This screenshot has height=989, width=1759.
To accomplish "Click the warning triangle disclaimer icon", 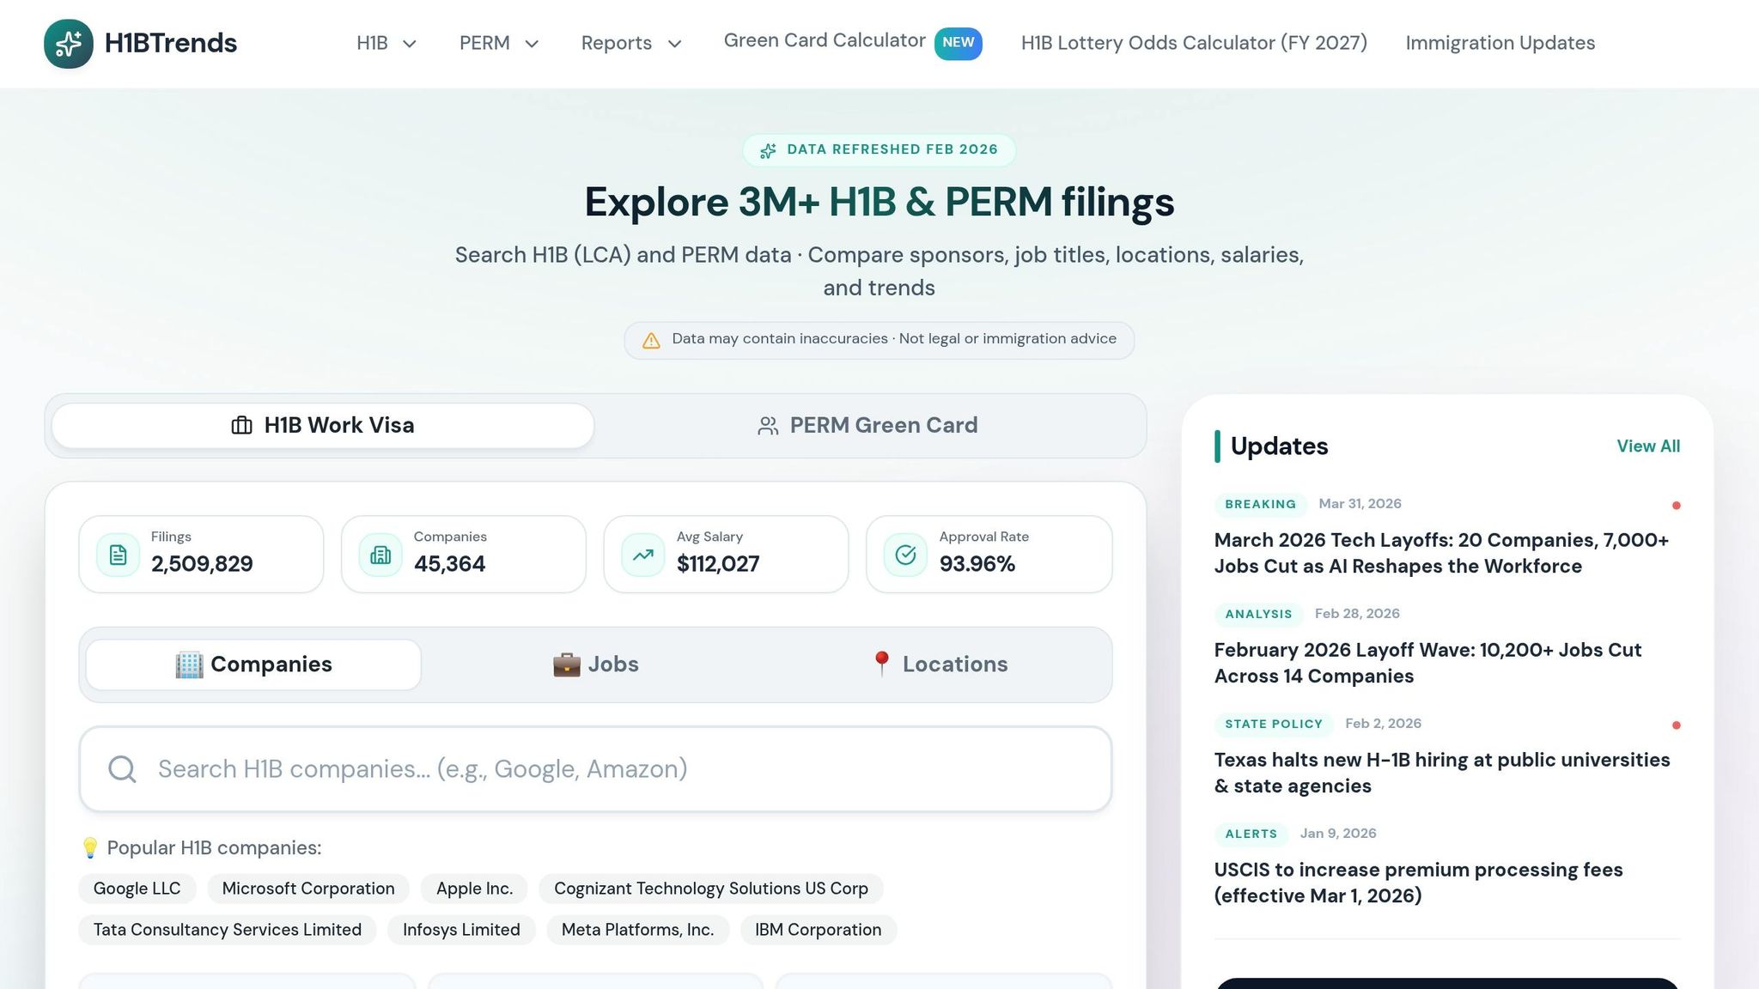I will pos(651,340).
